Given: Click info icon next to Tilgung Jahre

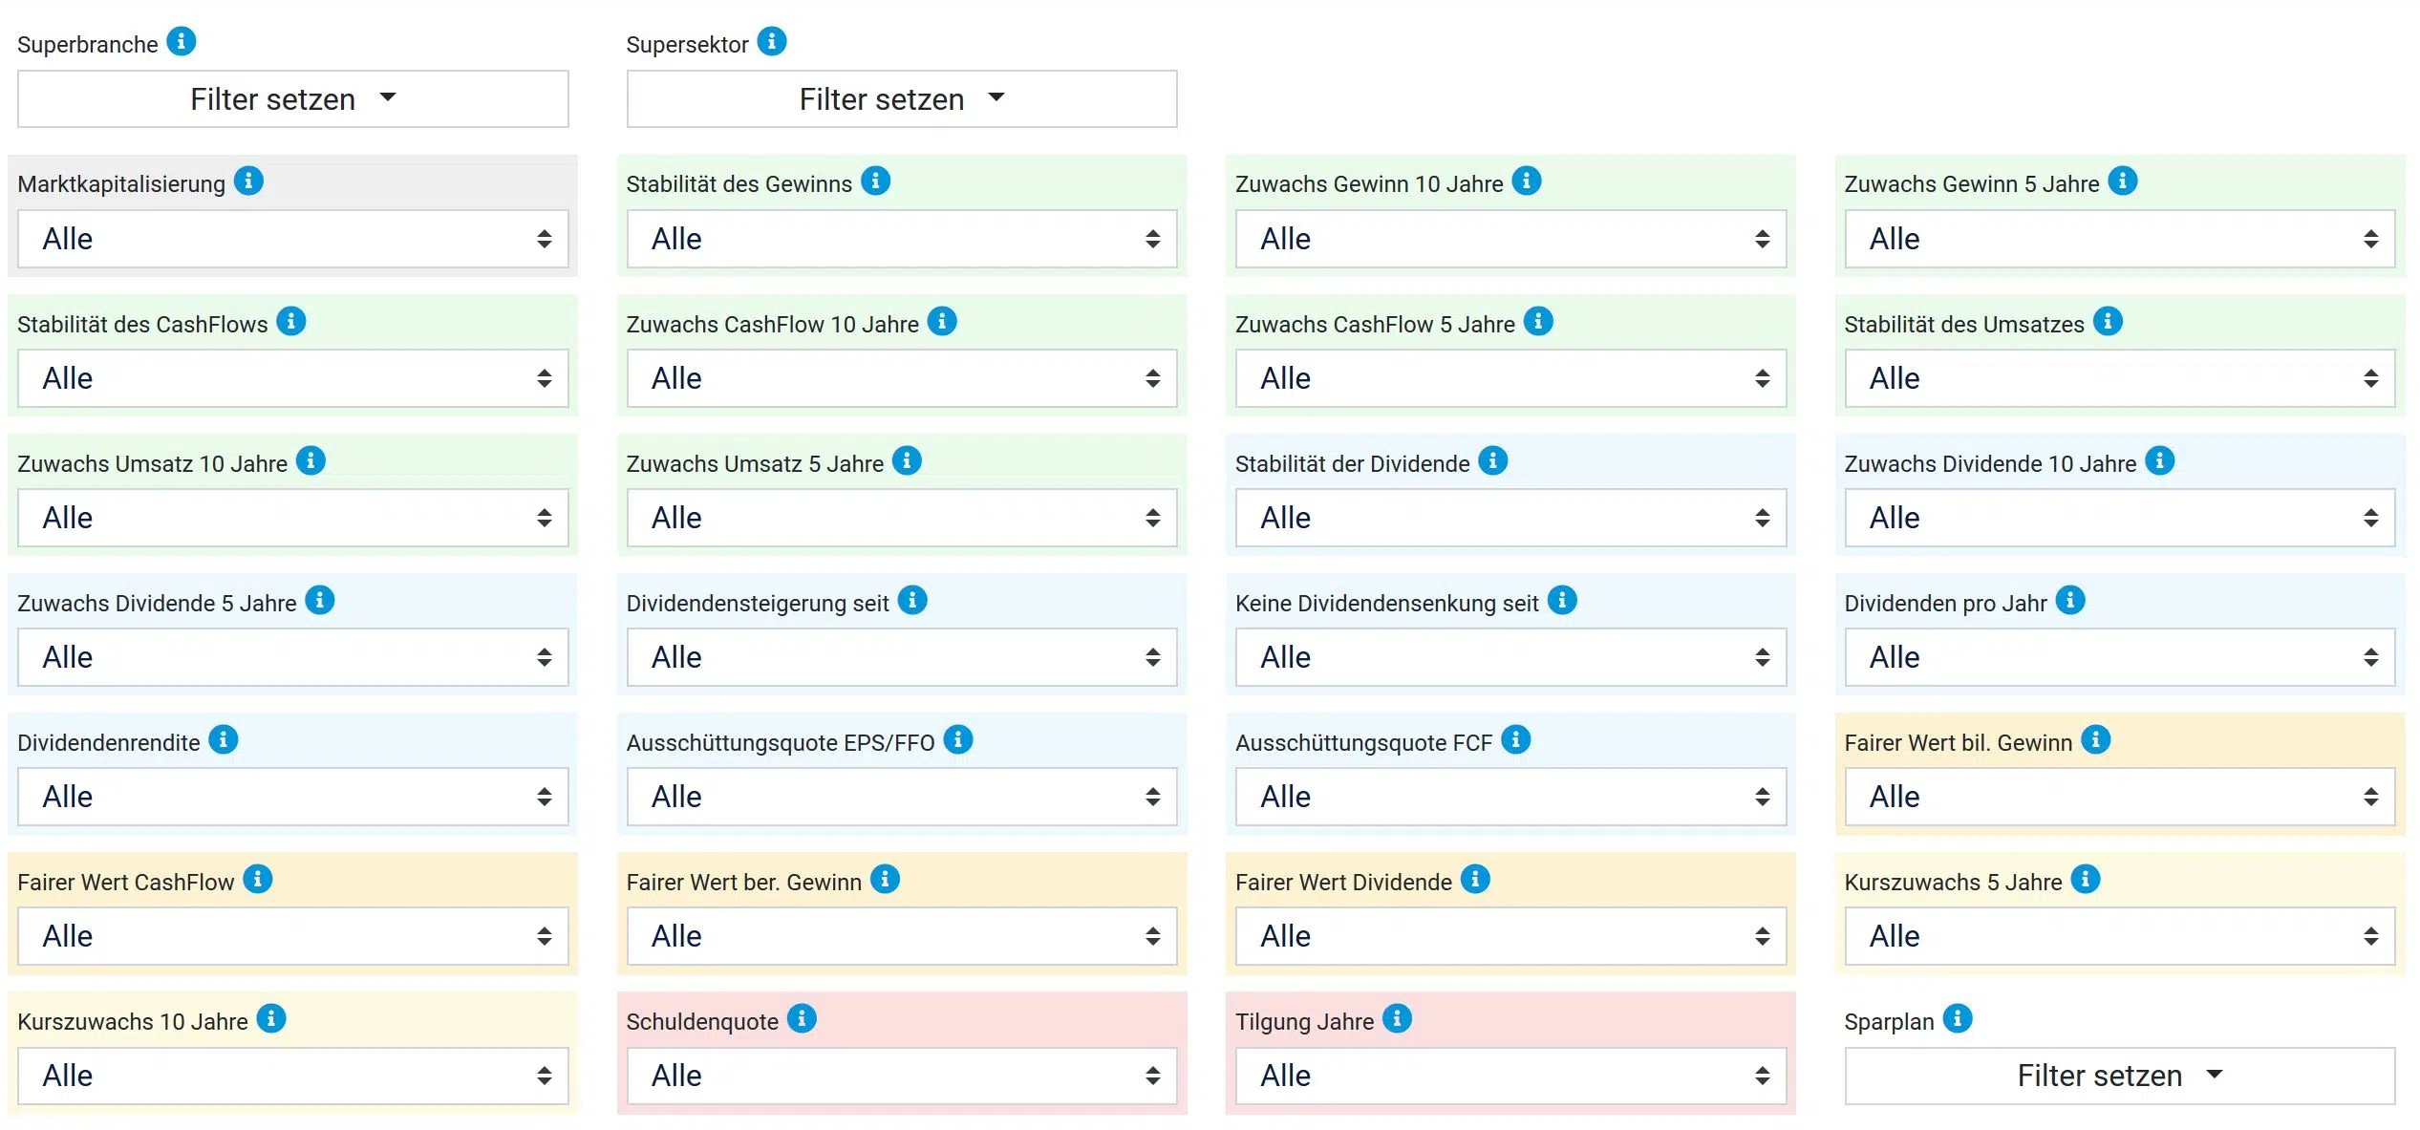Looking at the screenshot, I should point(1397,1019).
